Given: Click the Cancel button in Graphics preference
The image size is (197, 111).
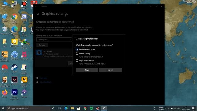Looking at the screenshot, I should [x=110, y=70].
